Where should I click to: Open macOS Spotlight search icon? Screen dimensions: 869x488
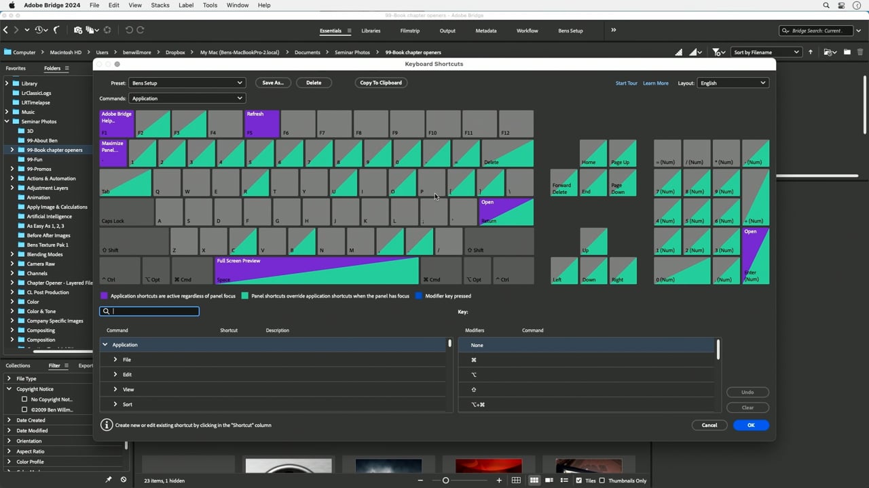tap(826, 5)
